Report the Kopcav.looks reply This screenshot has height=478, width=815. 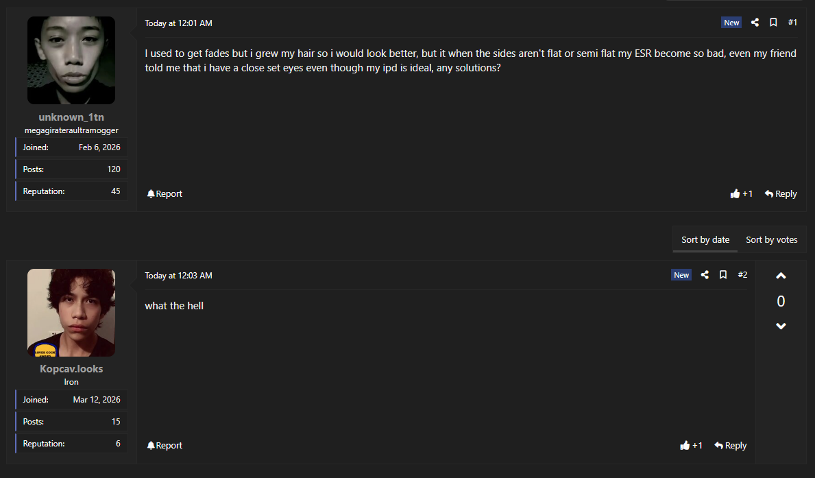coord(165,446)
